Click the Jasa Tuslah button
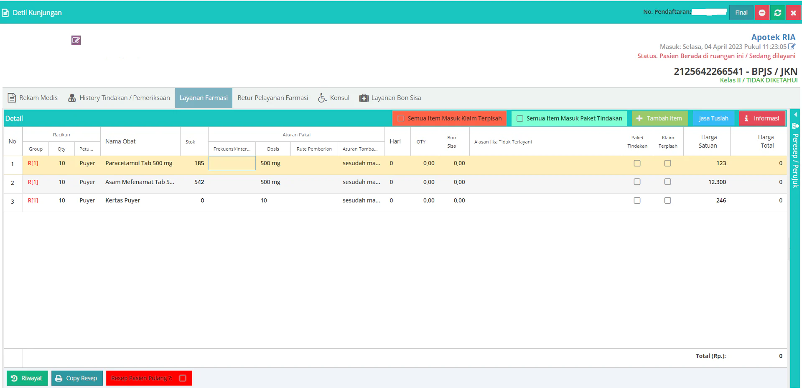This screenshot has height=389, width=802. [x=713, y=118]
